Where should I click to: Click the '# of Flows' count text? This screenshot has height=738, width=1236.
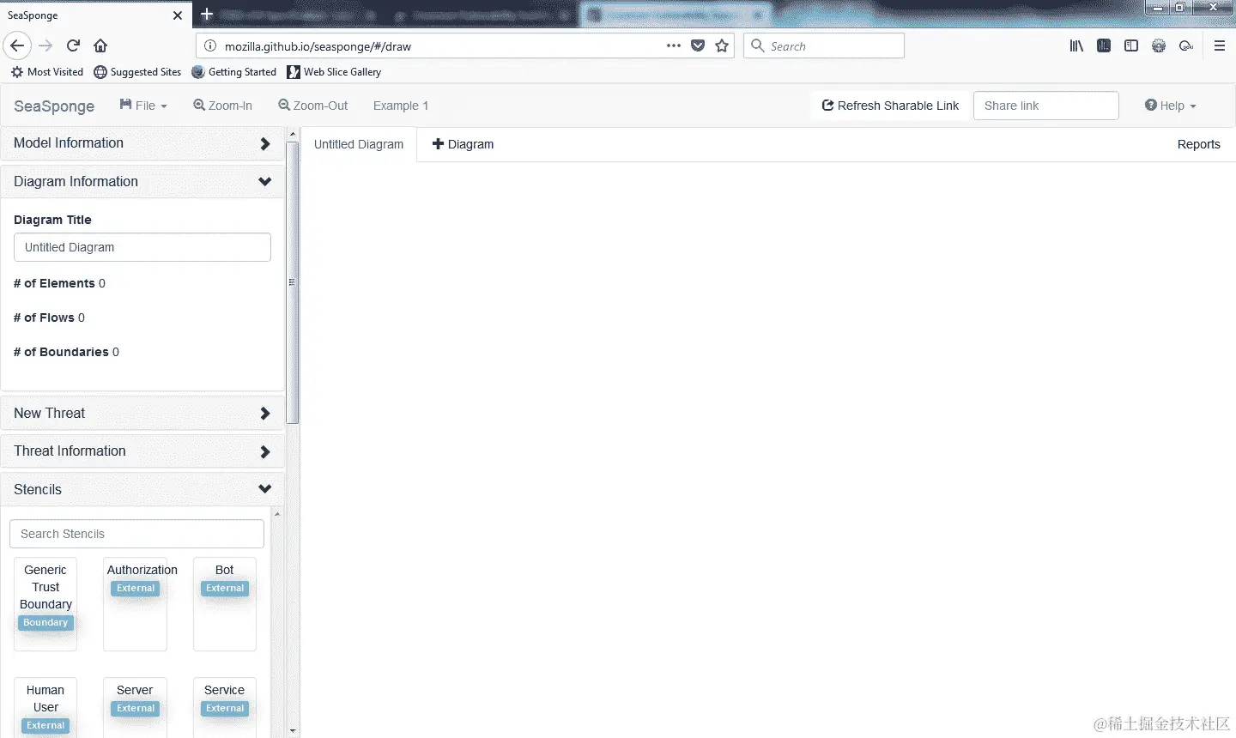pyautogui.click(x=49, y=318)
